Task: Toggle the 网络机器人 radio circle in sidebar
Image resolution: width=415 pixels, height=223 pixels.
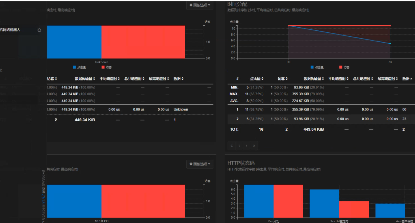Action: 39,30
